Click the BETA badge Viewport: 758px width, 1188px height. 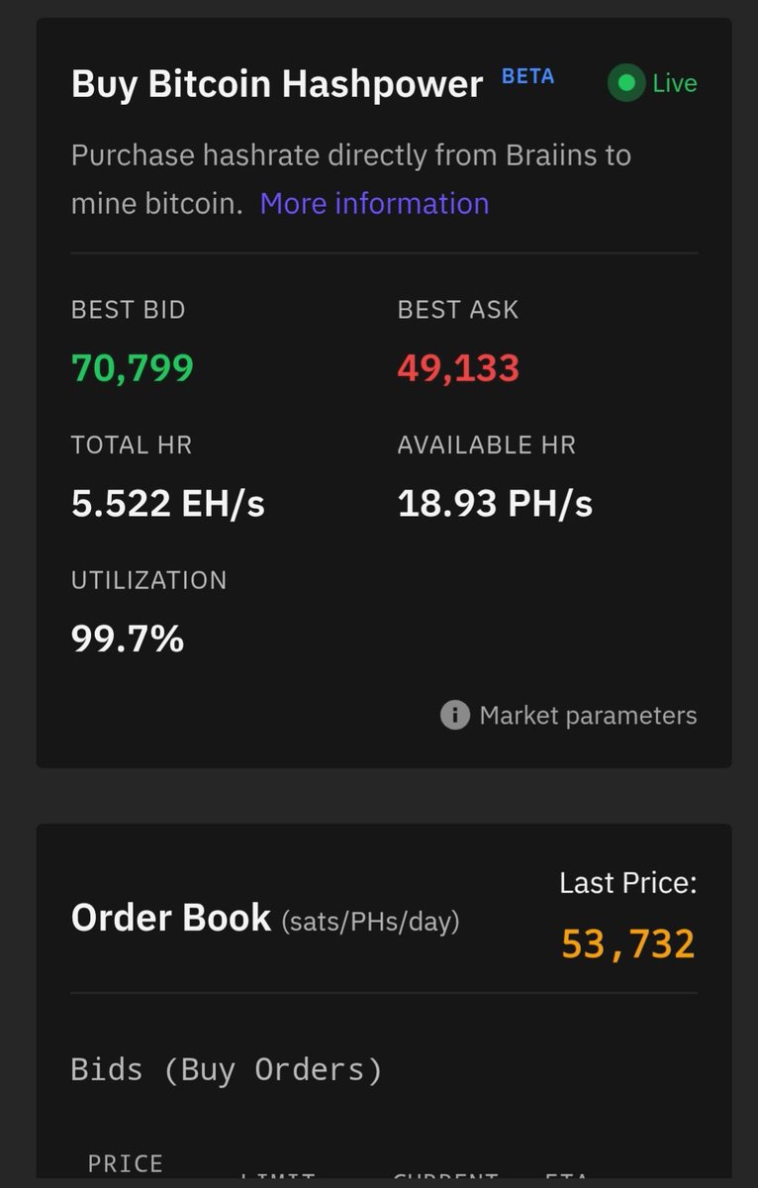pyautogui.click(x=528, y=76)
